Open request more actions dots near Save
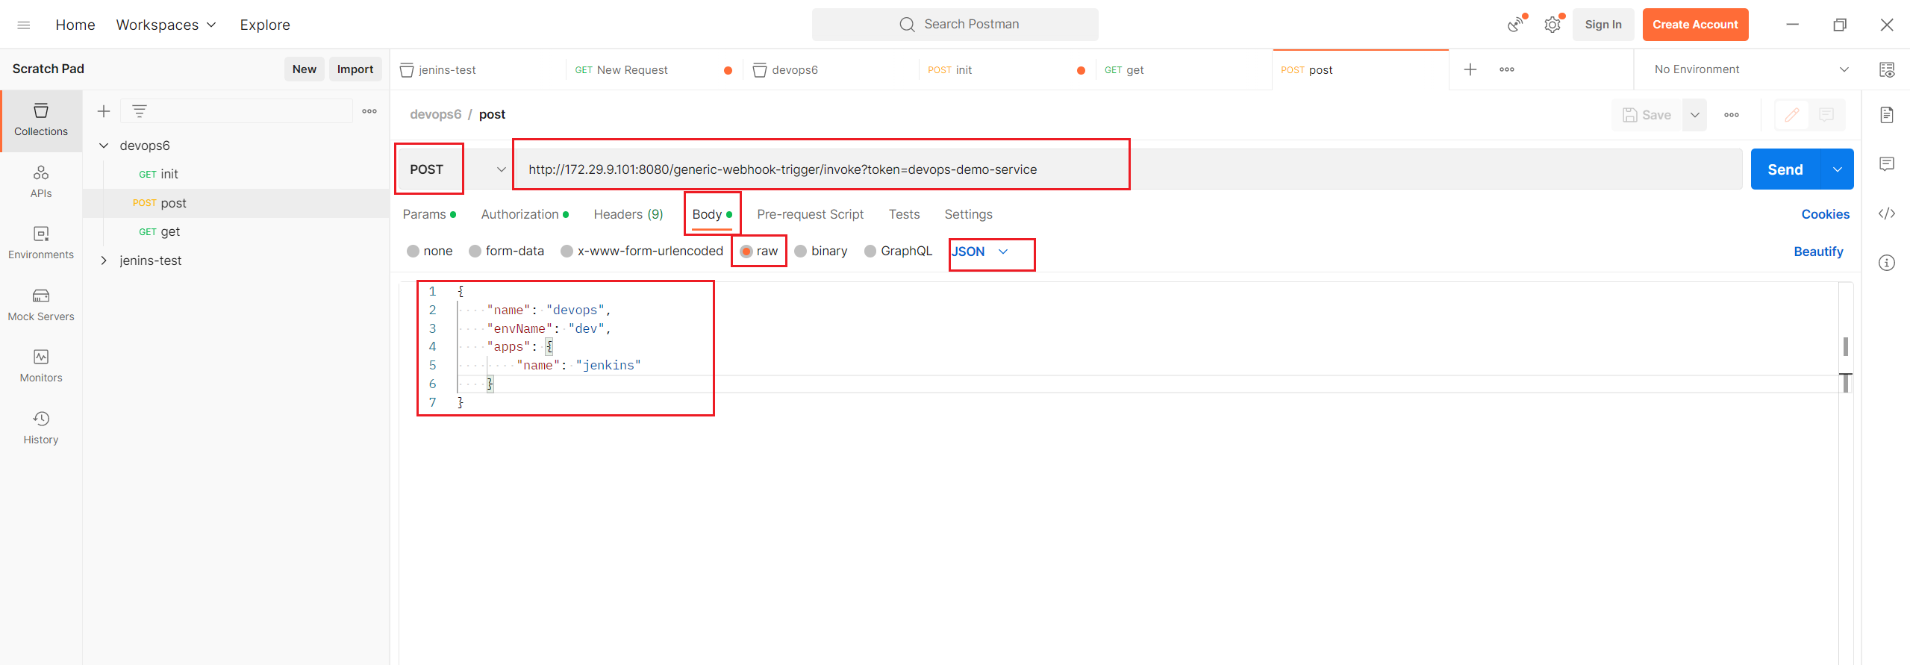This screenshot has width=1910, height=665. (1732, 115)
